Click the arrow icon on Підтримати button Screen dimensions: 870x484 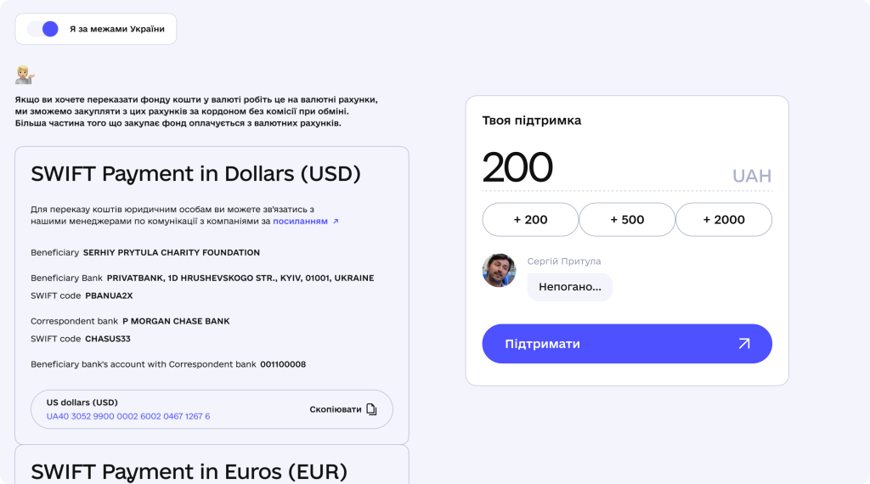(x=744, y=344)
